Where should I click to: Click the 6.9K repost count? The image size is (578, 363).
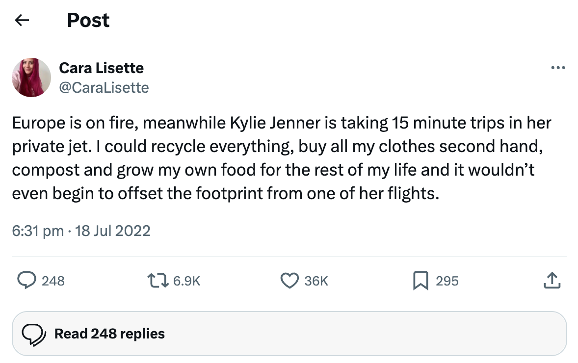187,281
